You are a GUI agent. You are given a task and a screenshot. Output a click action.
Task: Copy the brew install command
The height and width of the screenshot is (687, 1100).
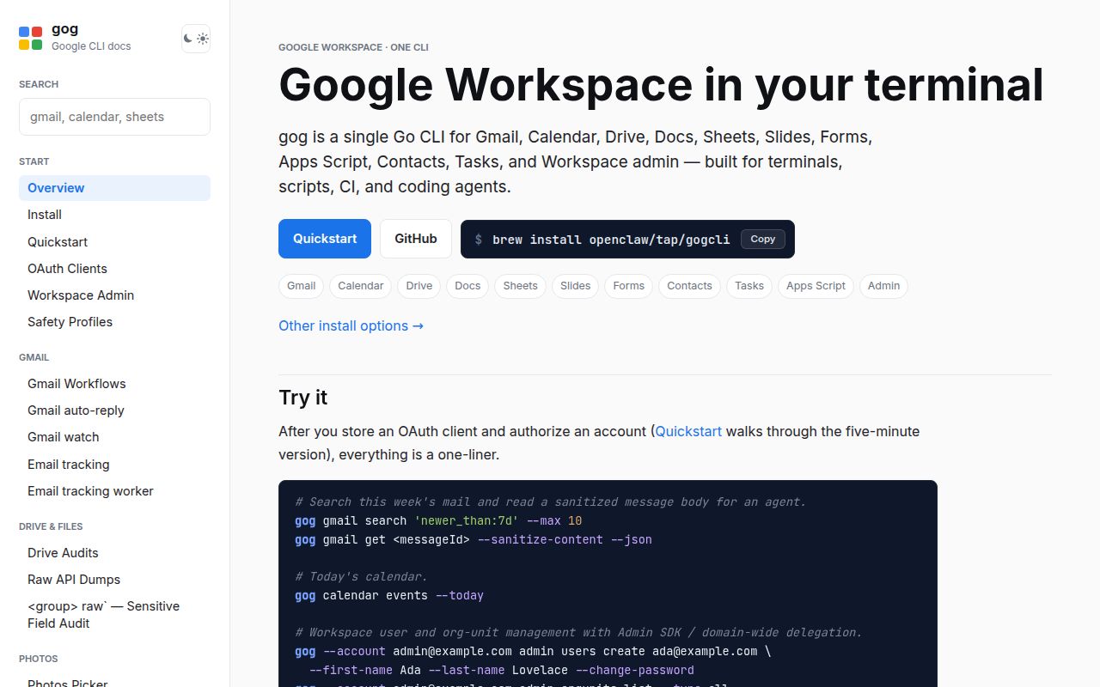[763, 240]
